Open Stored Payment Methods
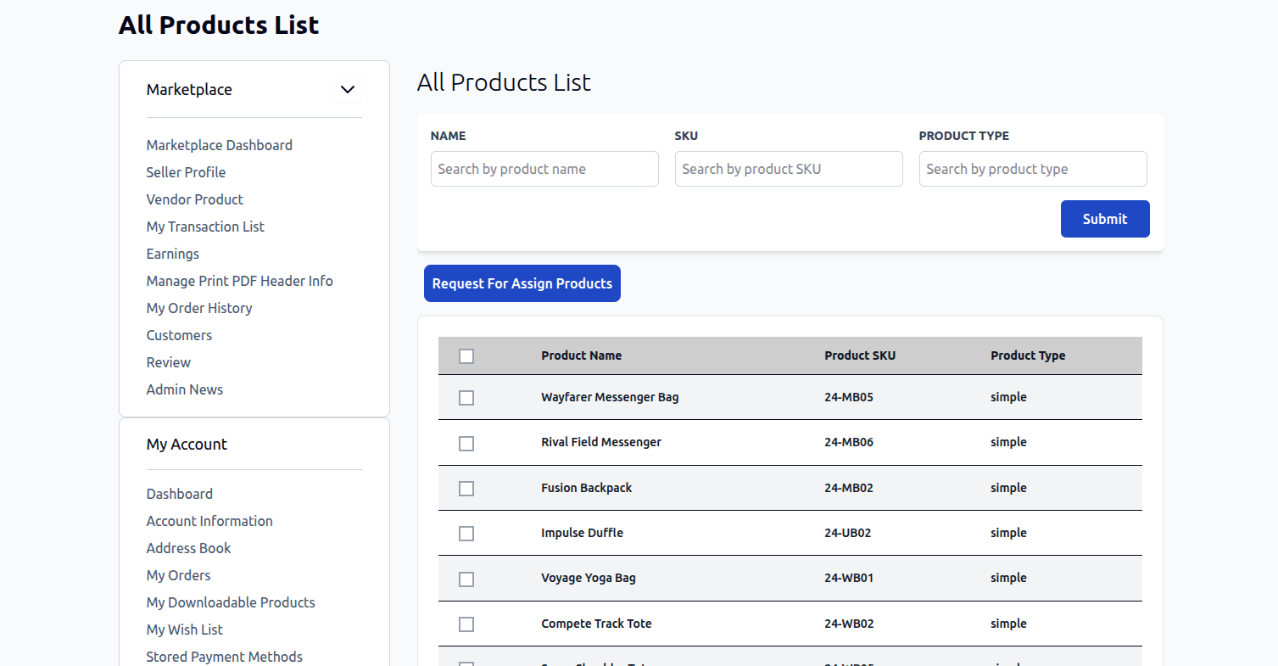This screenshot has height=666, width=1278. 224,657
